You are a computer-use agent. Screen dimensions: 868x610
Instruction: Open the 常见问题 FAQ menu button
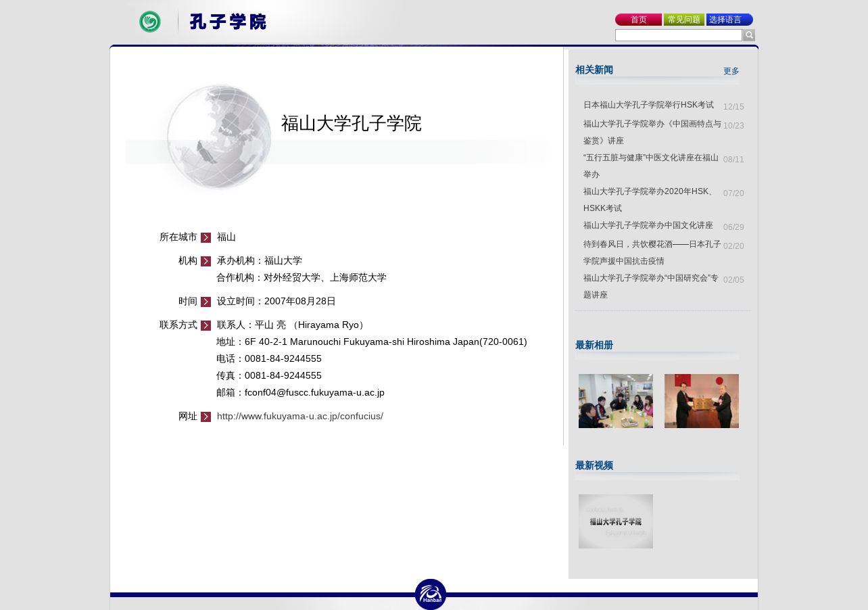pos(684,20)
